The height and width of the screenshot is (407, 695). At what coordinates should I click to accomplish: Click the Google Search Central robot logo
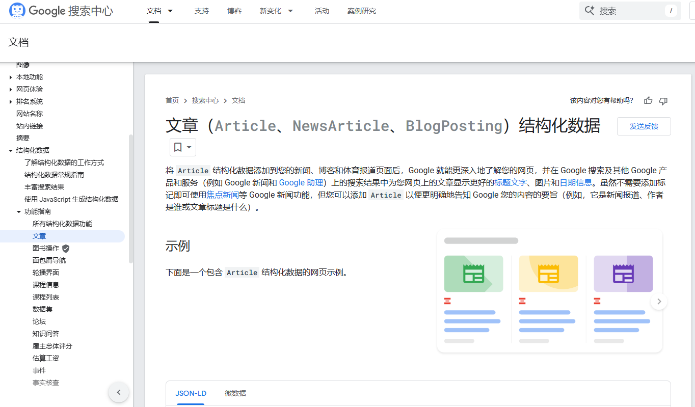point(17,11)
